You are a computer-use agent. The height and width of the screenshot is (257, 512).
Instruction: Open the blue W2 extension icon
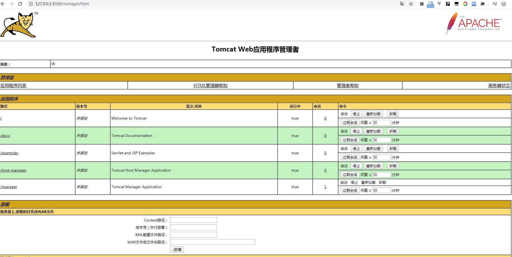coord(474,4)
